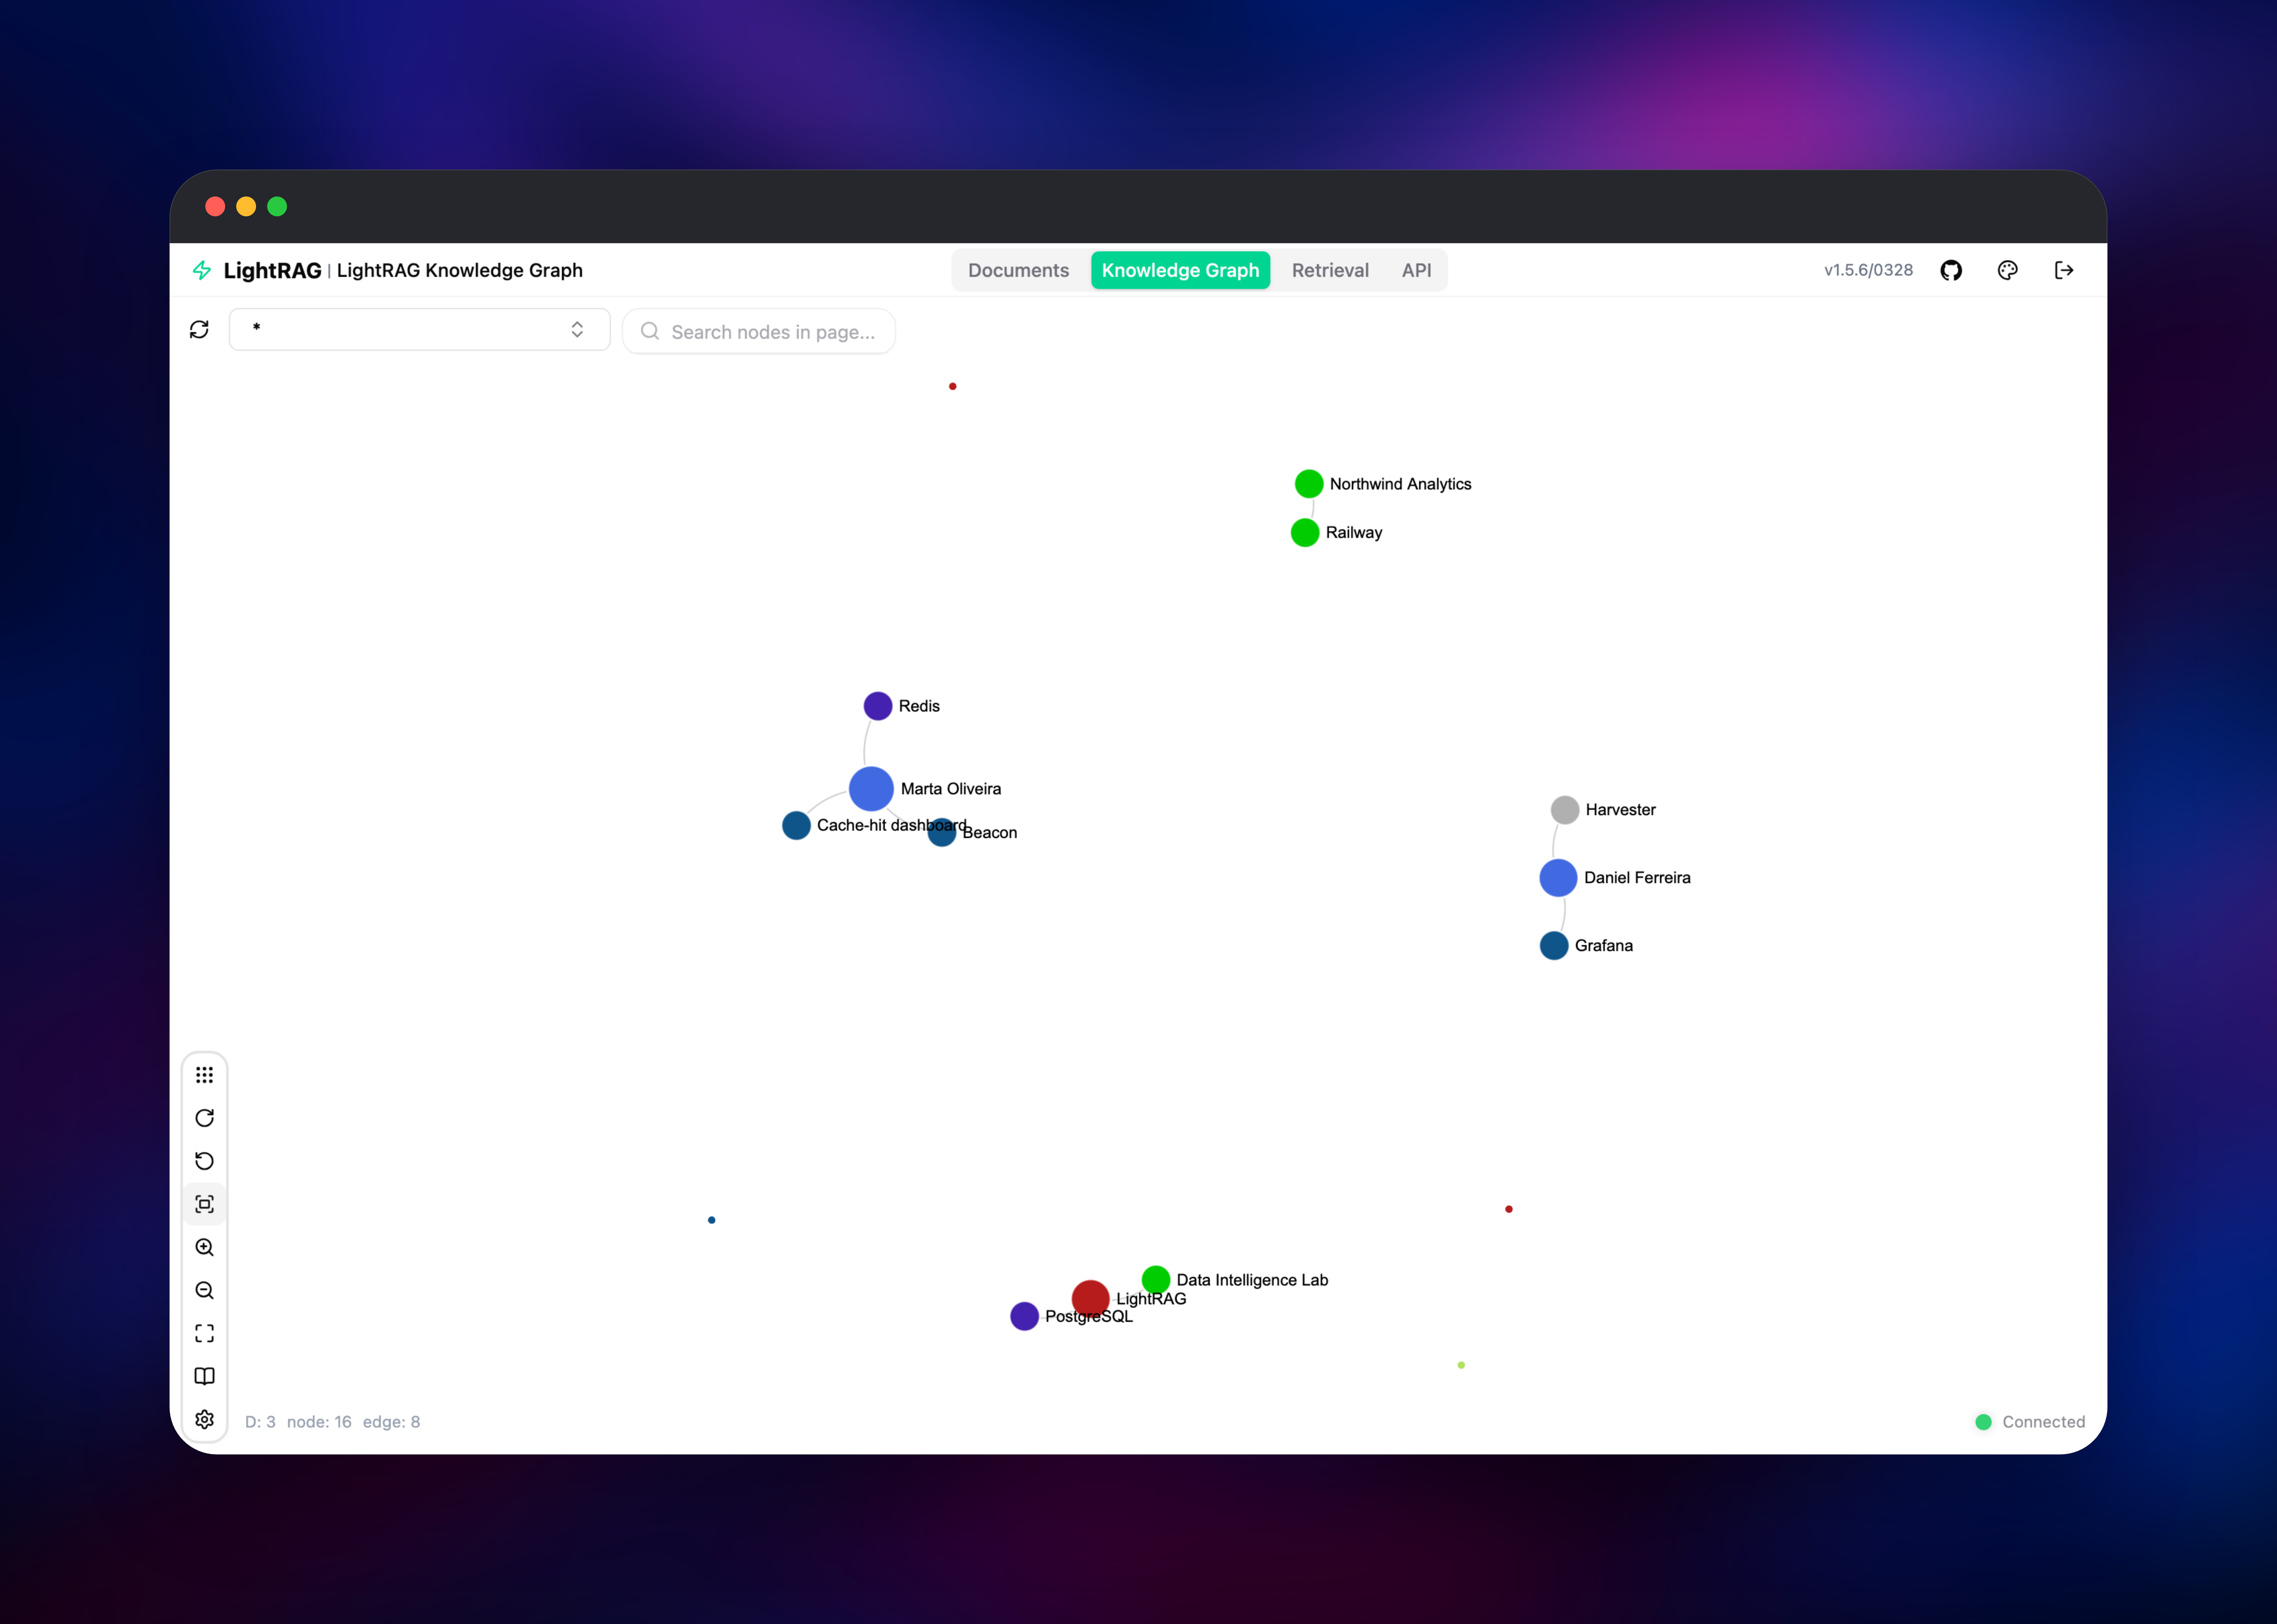Select the Redis node
The height and width of the screenshot is (1624, 2277).
point(878,706)
